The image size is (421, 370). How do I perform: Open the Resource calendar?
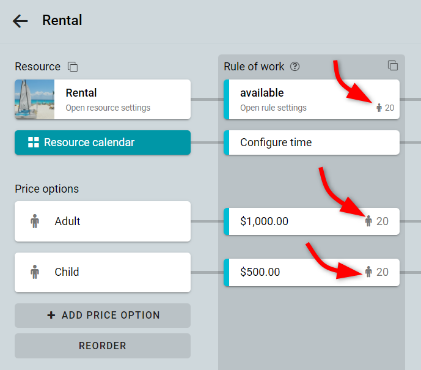[x=103, y=142]
